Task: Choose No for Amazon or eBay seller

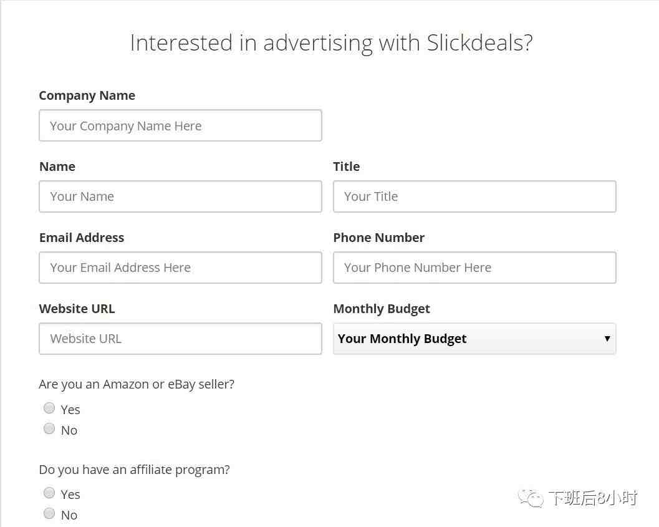Action: pos(49,428)
